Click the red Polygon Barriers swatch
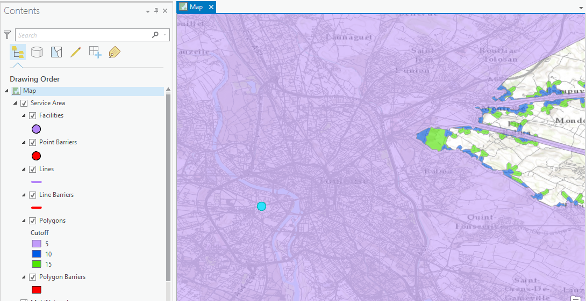The height and width of the screenshot is (301, 586). 36,290
